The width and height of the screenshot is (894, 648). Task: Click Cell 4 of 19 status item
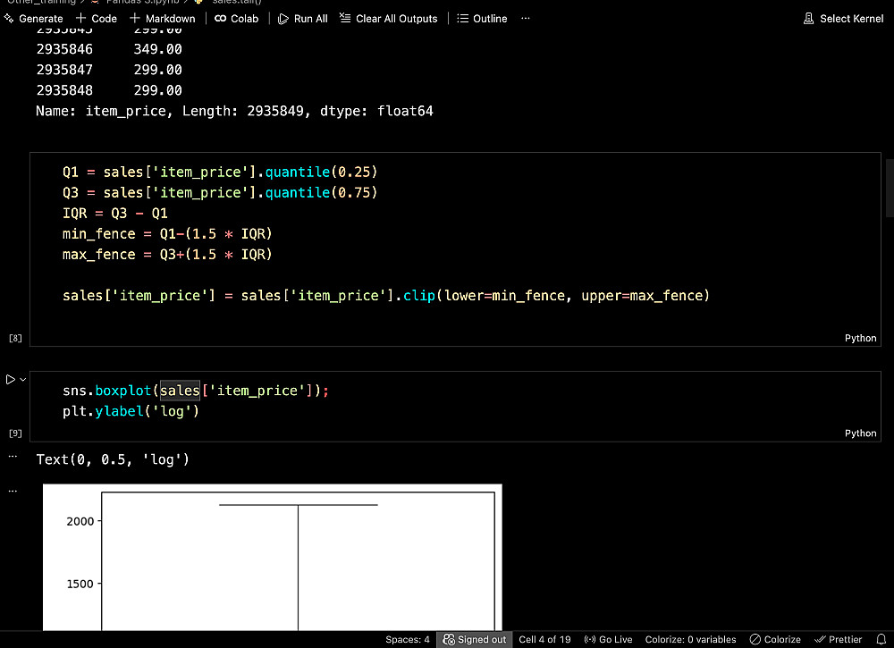pyautogui.click(x=544, y=639)
